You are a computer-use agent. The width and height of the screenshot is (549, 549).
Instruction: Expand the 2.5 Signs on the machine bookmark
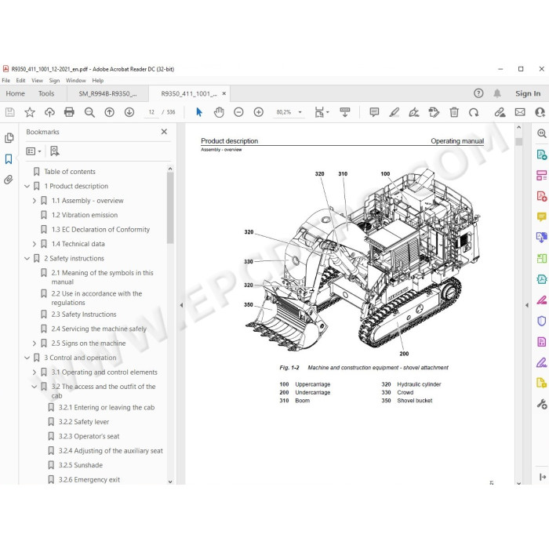click(x=35, y=344)
